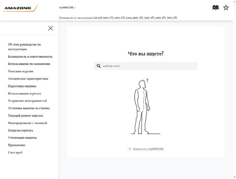Select Текущий ремонт агрегата entry
The width and height of the screenshot is (236, 179).
pyautogui.click(x=26, y=116)
